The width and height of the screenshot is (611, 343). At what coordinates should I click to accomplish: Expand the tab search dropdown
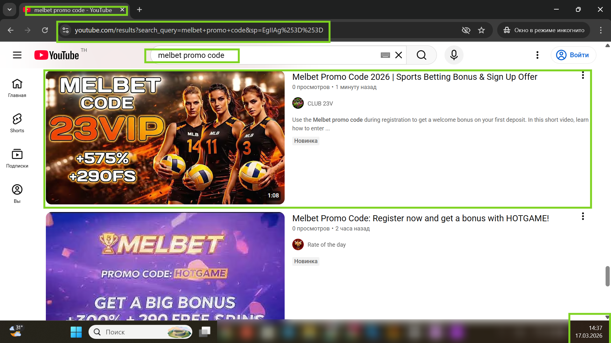tap(10, 10)
